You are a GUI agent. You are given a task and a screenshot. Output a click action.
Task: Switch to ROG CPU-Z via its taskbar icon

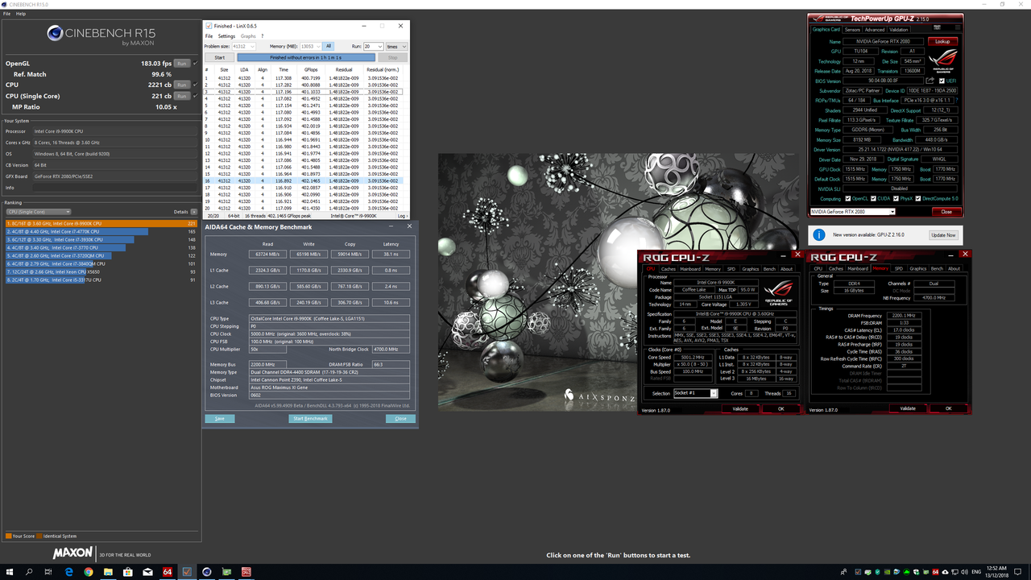pos(246,572)
